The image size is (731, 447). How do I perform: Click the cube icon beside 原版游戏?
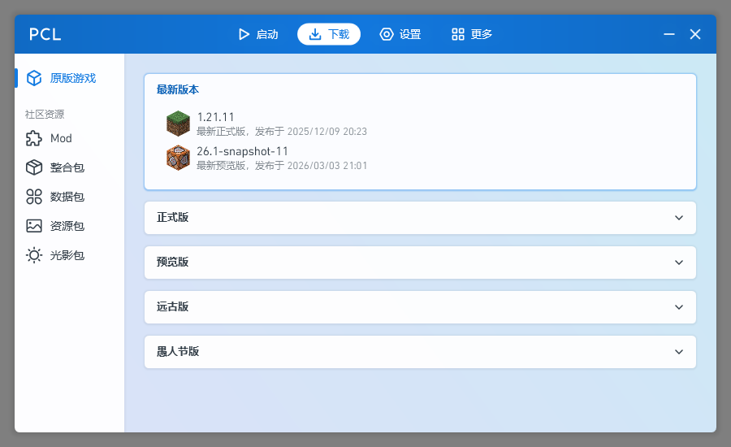click(34, 78)
